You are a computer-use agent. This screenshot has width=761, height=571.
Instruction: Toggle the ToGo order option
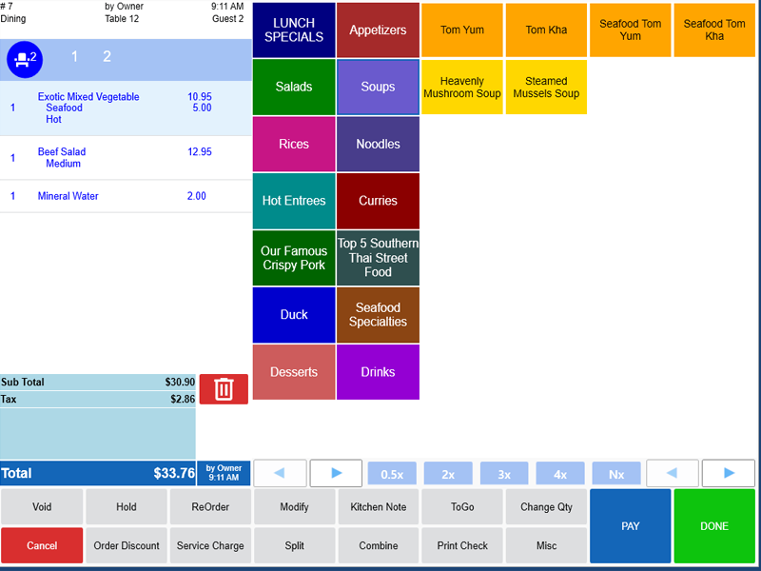(462, 507)
